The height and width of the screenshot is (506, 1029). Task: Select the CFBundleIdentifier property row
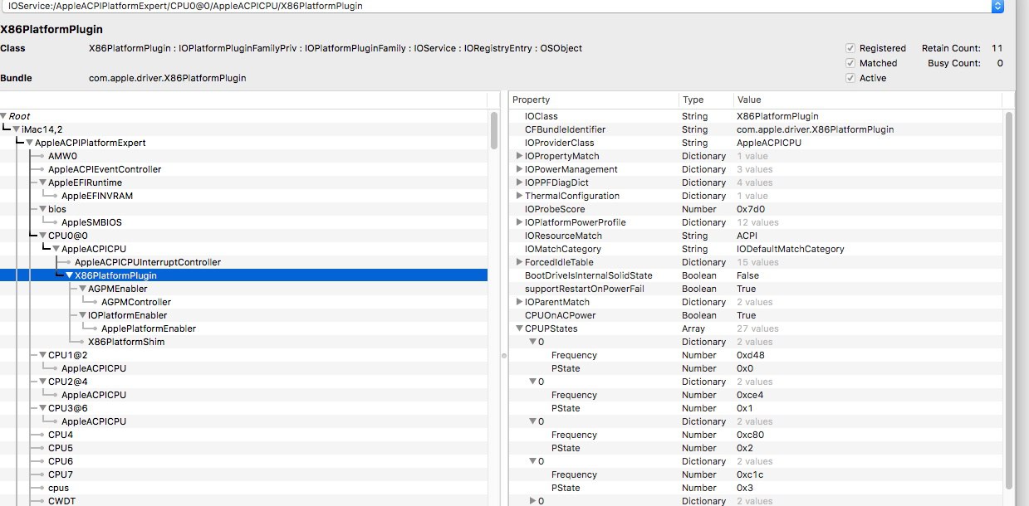pos(756,129)
